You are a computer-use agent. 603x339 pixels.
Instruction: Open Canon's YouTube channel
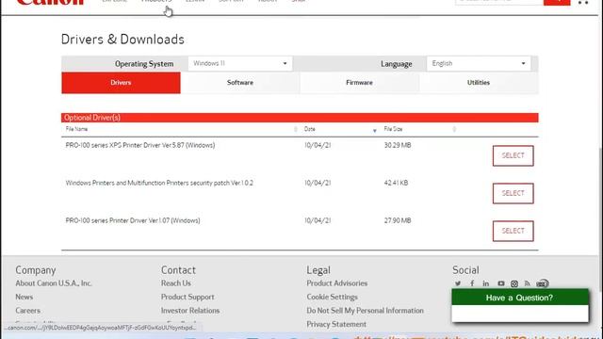coord(500,283)
